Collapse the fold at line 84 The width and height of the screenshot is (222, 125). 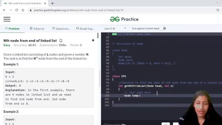point(110,44)
